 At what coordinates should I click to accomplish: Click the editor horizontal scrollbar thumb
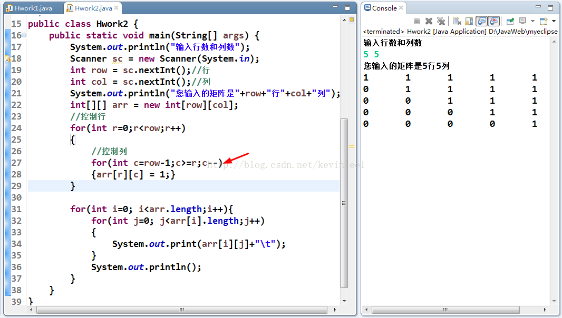tap(182, 310)
